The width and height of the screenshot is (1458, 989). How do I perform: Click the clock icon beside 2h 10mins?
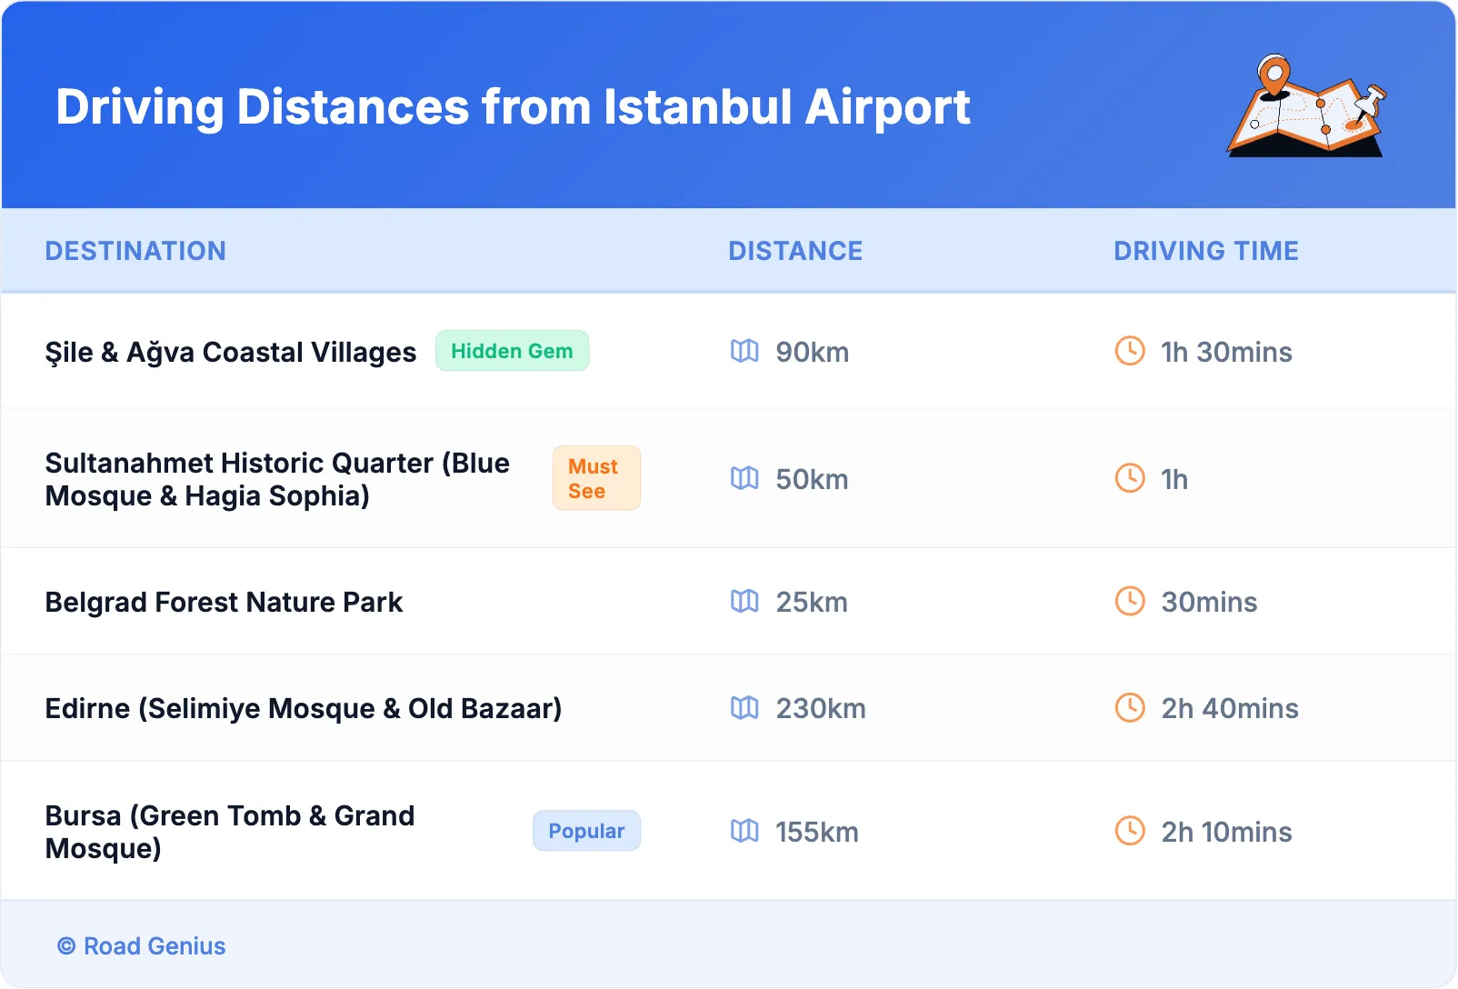pyautogui.click(x=1130, y=831)
